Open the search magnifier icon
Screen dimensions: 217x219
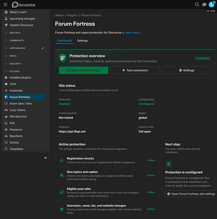(197, 5)
